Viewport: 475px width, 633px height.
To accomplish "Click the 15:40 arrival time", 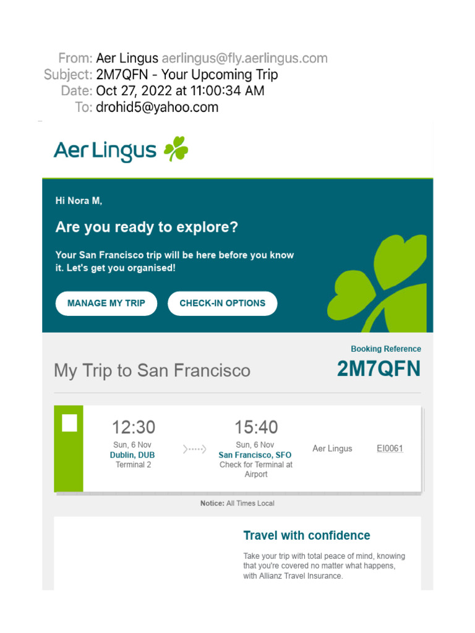I will [x=256, y=427].
